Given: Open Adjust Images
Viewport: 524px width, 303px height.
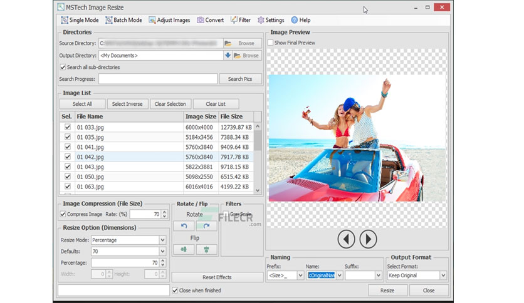Looking at the screenshot, I should [x=169, y=20].
